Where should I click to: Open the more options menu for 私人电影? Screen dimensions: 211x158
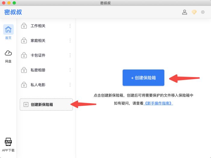tap(70, 85)
